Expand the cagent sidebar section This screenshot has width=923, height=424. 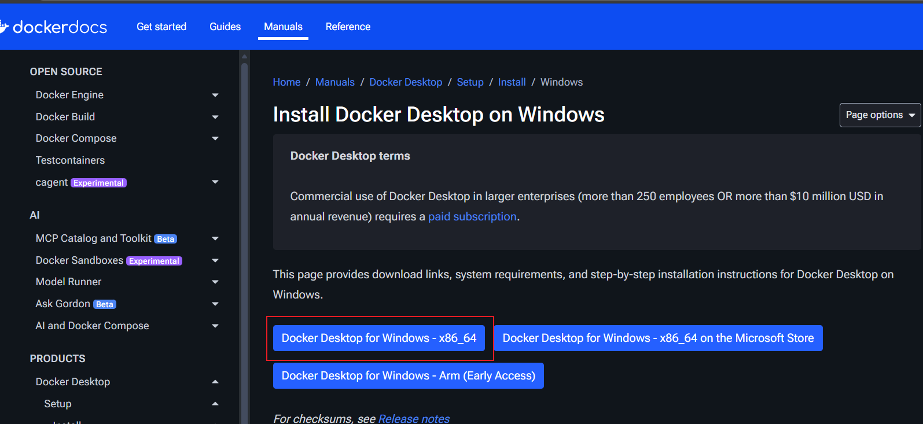pos(215,182)
